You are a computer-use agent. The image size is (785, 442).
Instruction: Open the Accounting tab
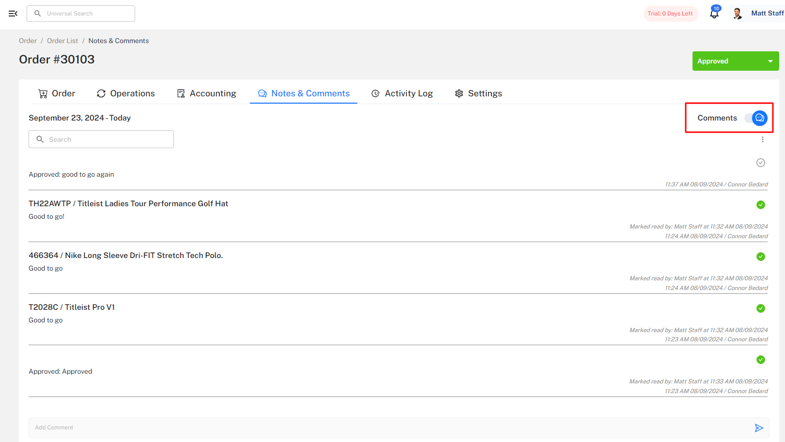click(207, 93)
